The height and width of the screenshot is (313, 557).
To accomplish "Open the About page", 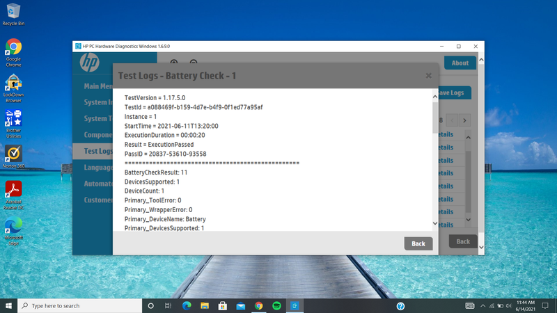I will [460, 63].
